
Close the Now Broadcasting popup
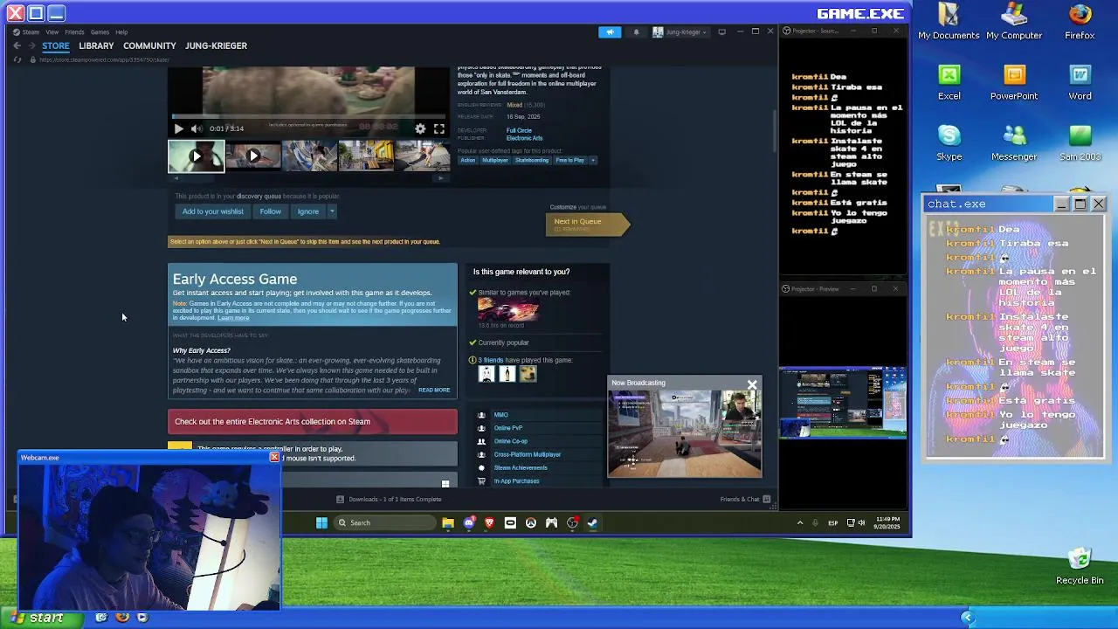coord(752,384)
